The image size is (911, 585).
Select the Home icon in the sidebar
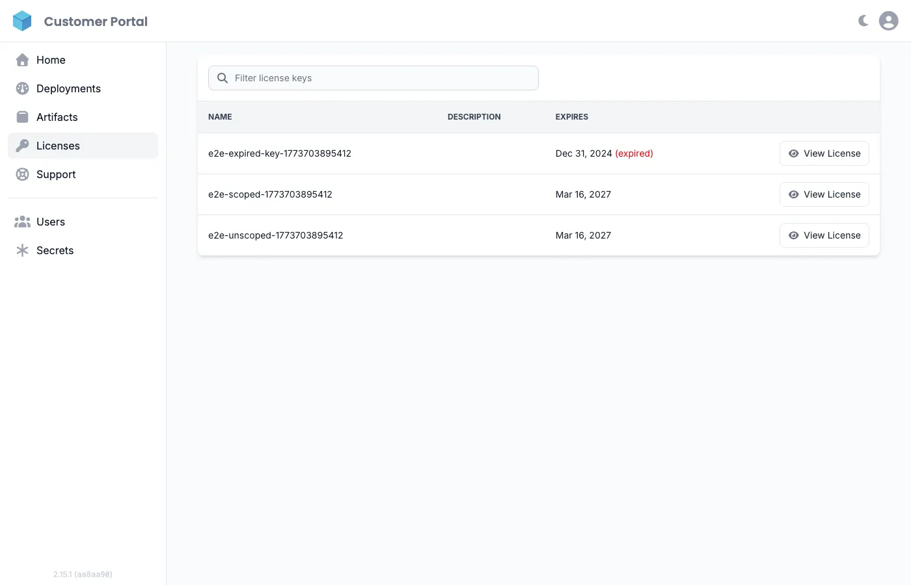pos(21,60)
